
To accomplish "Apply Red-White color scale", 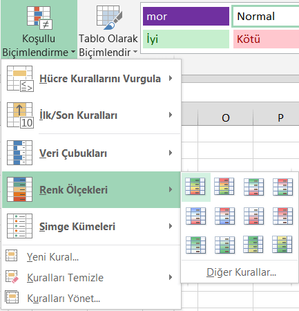I will (x=282, y=216).
